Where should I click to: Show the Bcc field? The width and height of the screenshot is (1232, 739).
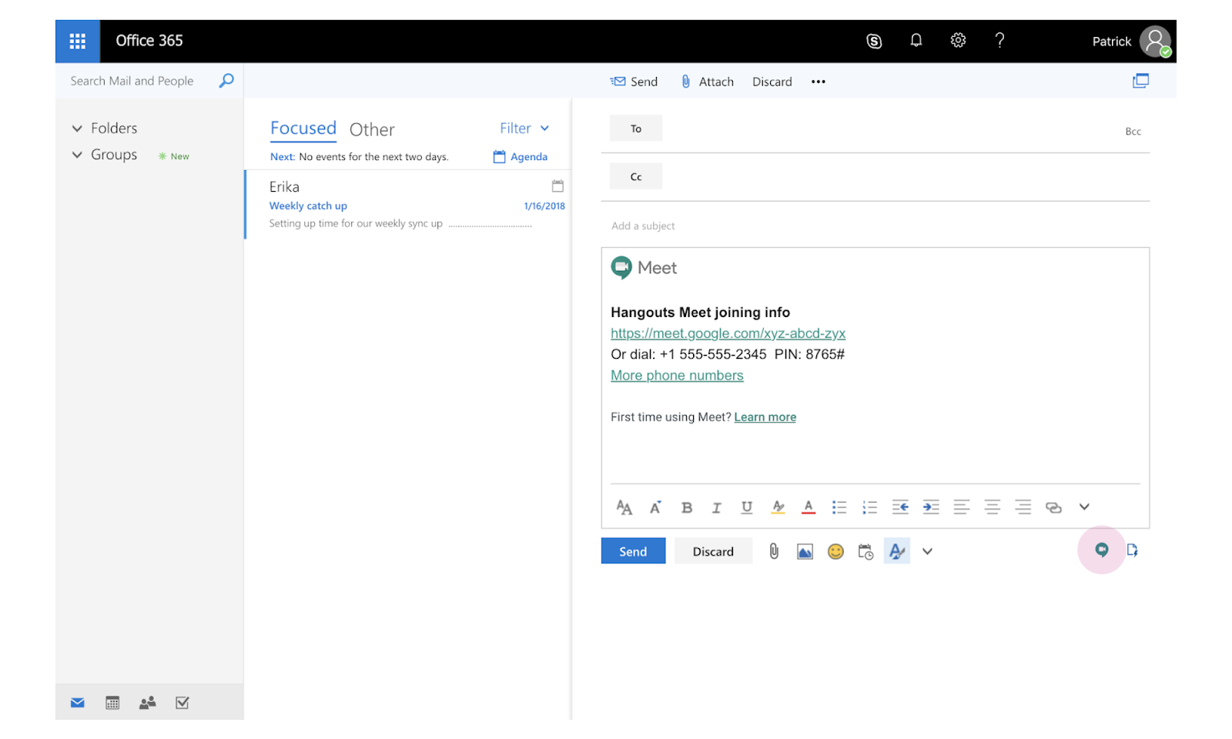1133,132
